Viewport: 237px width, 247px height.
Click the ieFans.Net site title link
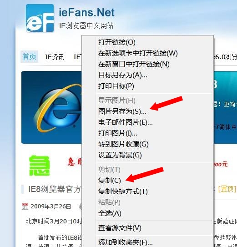point(86,13)
